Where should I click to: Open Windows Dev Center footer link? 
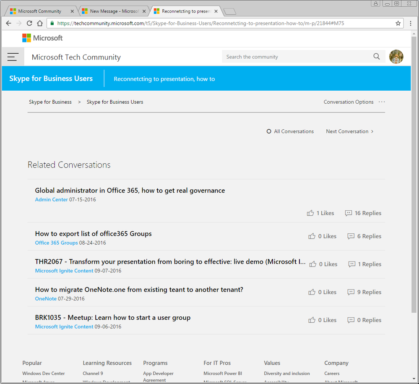point(44,374)
